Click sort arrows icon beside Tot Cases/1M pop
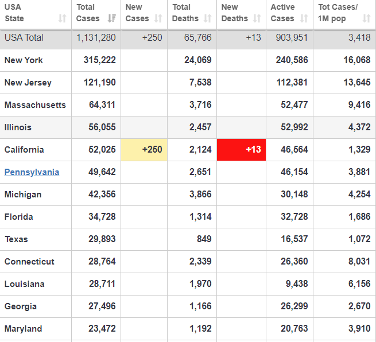Image resolution: width=376 pixels, height=342 pixels. tap(366, 19)
